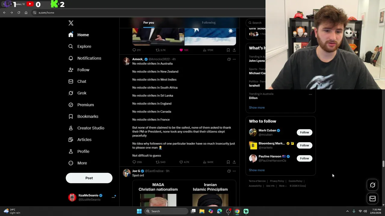The image size is (385, 216).
Task: Repost Amock_ post with 540 reposts
Action: pos(161,162)
